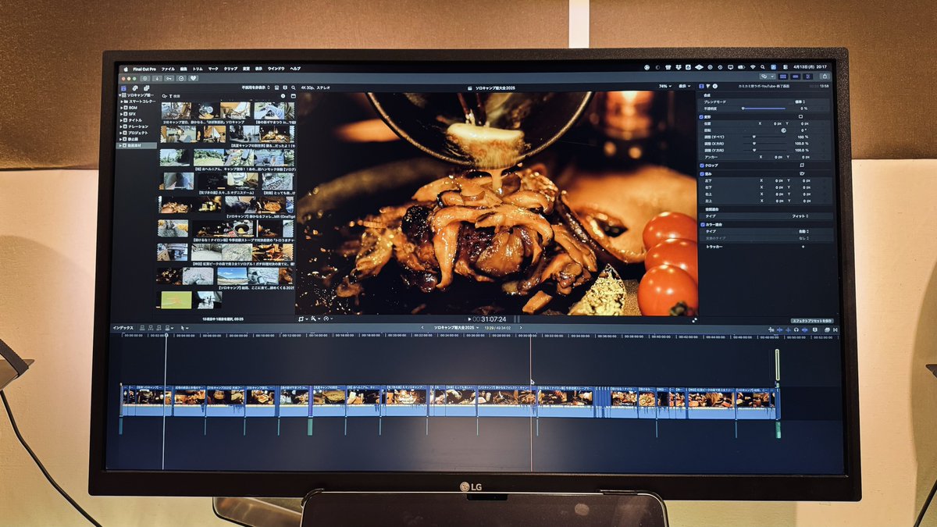Select the 動画素材 sidebar item

coord(135,145)
